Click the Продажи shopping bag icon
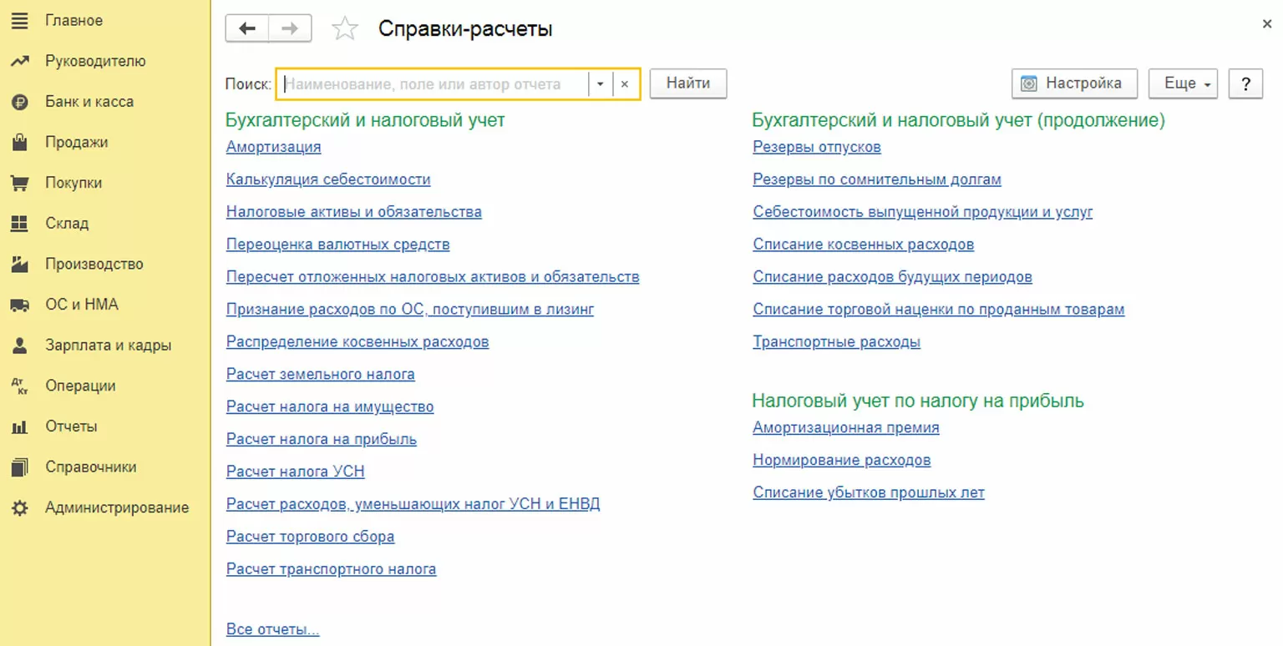 (20, 143)
